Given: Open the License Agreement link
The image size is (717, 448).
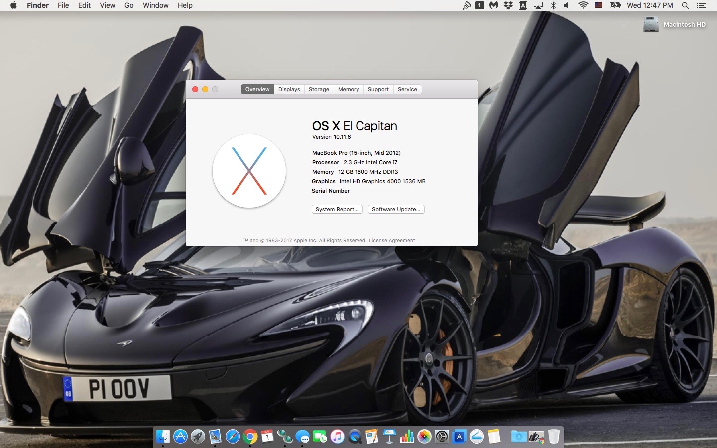Looking at the screenshot, I should pos(392,240).
